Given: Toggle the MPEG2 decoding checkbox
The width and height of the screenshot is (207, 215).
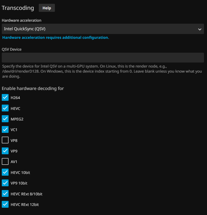Looking at the screenshot, I should click(x=5, y=119).
